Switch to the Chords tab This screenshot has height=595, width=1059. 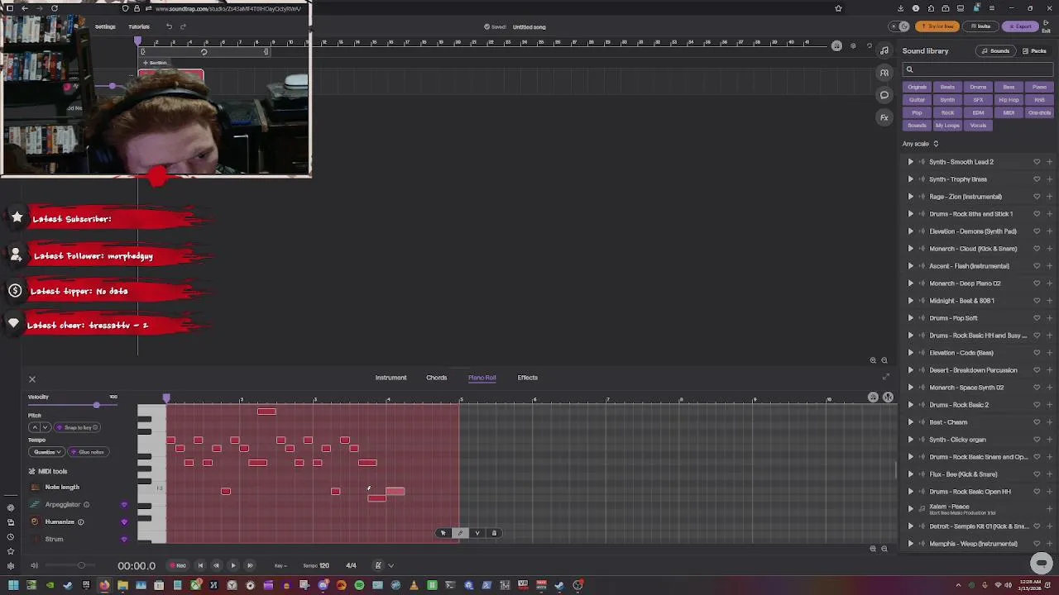pyautogui.click(x=436, y=378)
